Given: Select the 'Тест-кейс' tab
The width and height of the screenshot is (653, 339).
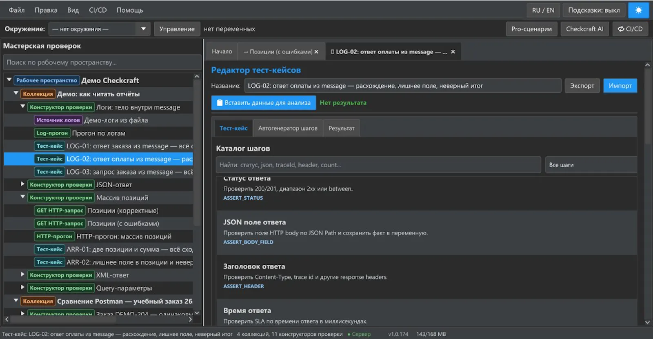Looking at the screenshot, I should pyautogui.click(x=233, y=128).
